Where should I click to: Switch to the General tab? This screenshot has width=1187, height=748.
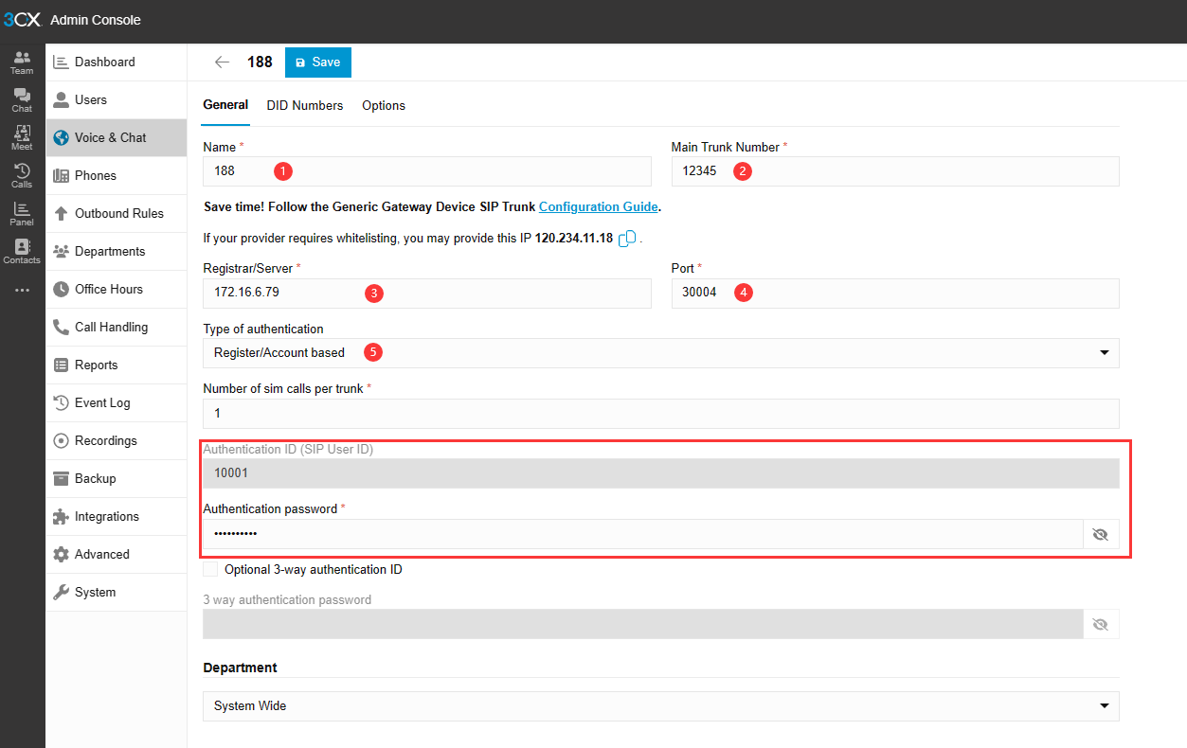(225, 105)
